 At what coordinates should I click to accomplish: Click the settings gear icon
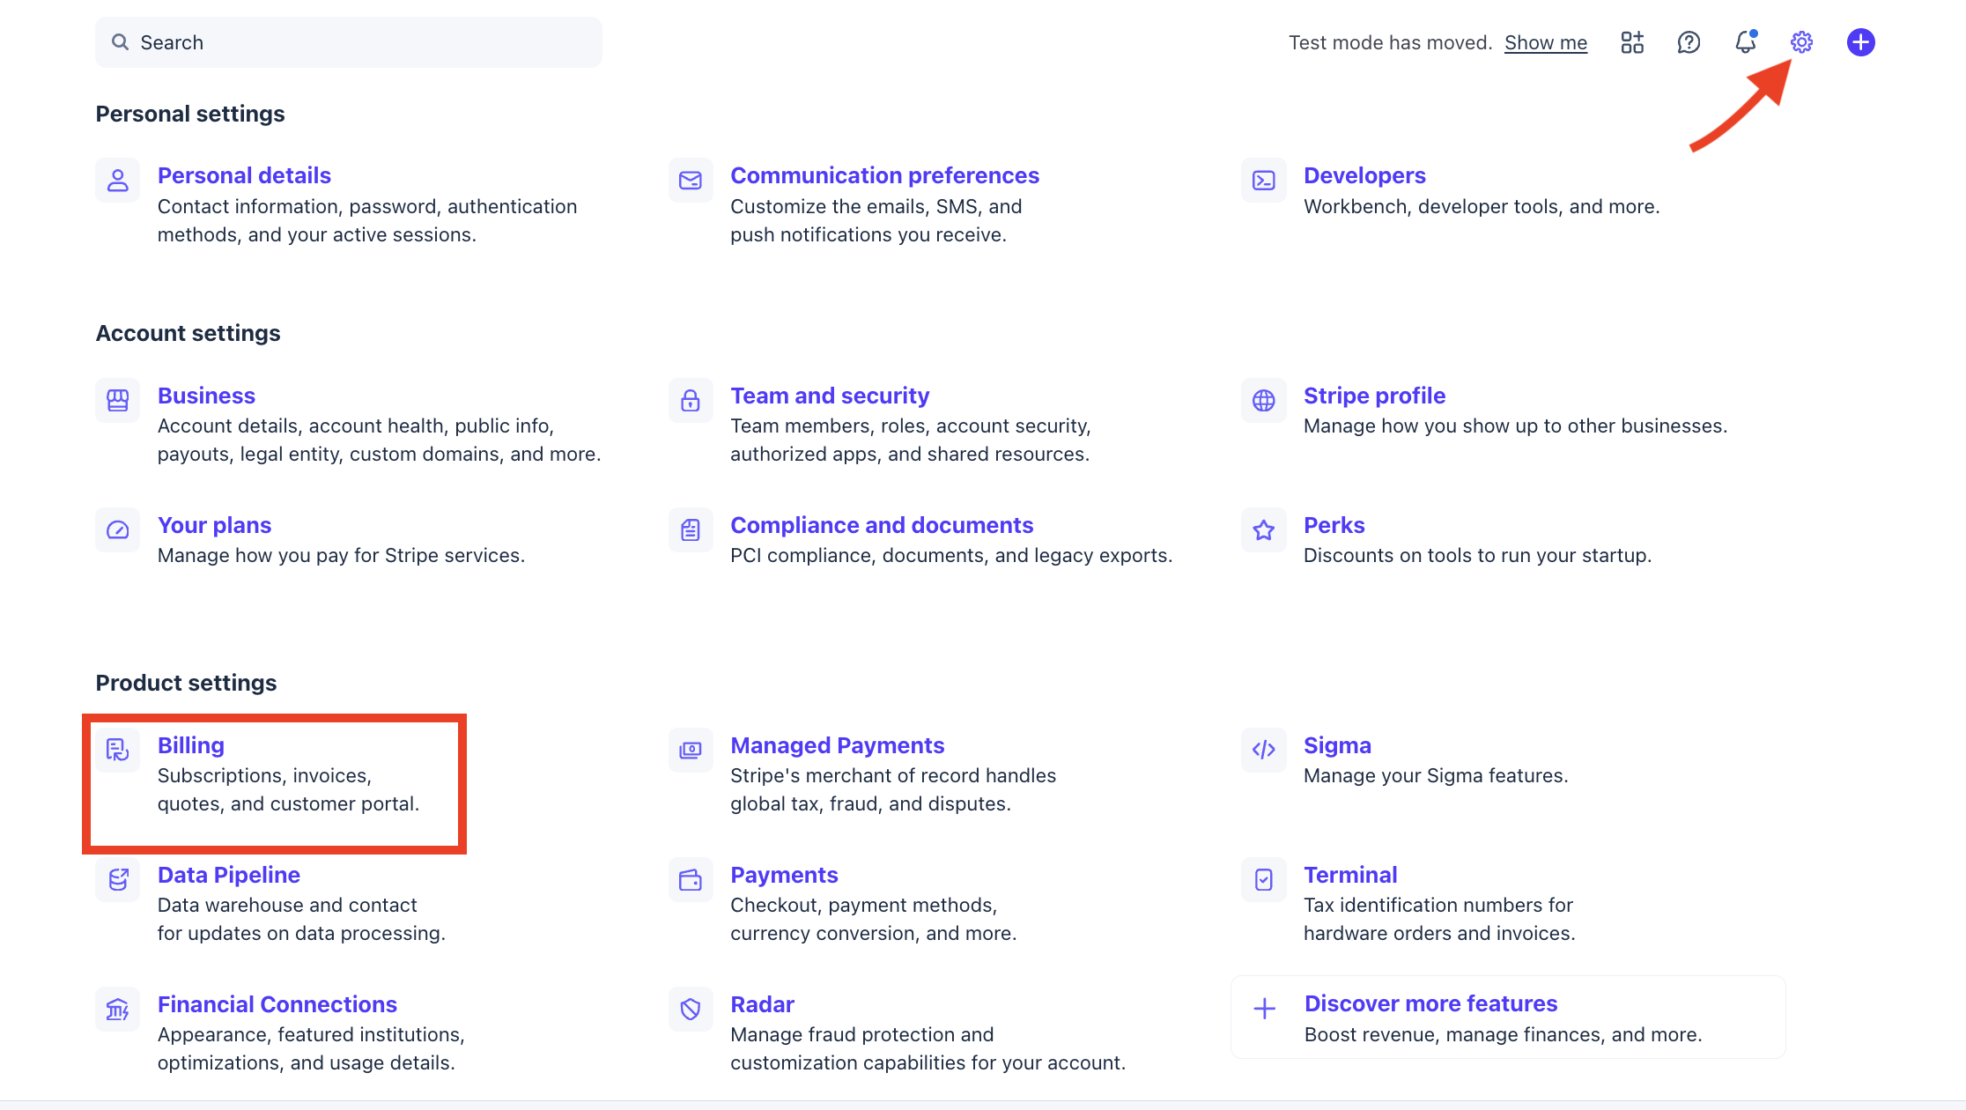click(x=1801, y=42)
